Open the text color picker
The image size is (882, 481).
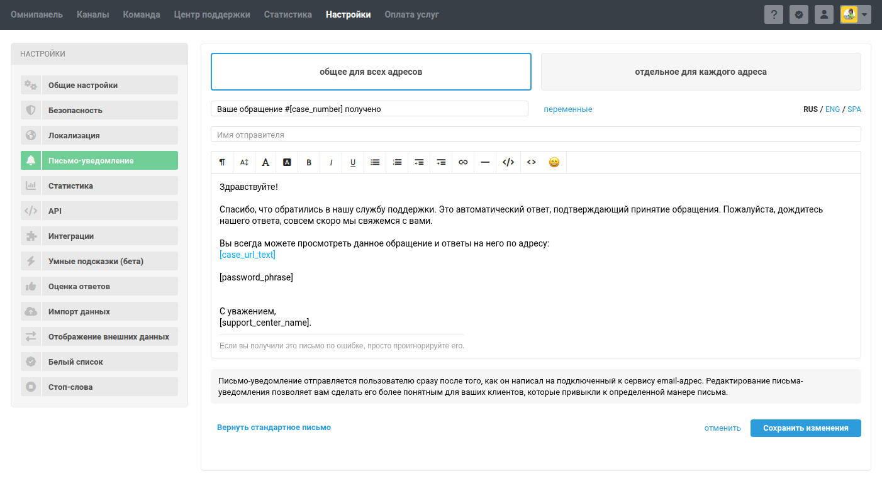tap(265, 162)
